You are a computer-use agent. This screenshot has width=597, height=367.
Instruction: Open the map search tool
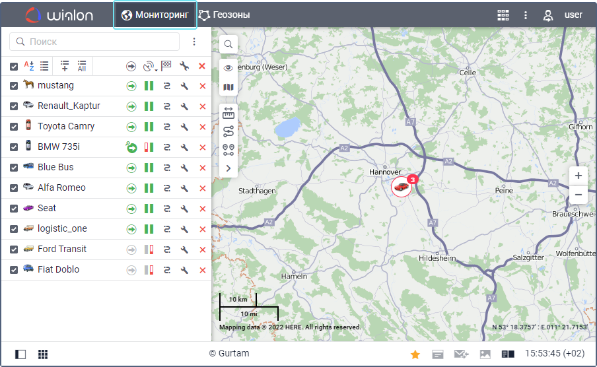point(228,44)
